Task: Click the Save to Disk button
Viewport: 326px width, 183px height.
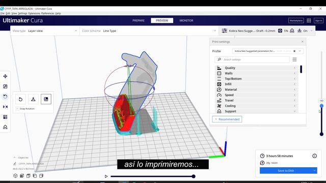Action: click(x=286, y=171)
